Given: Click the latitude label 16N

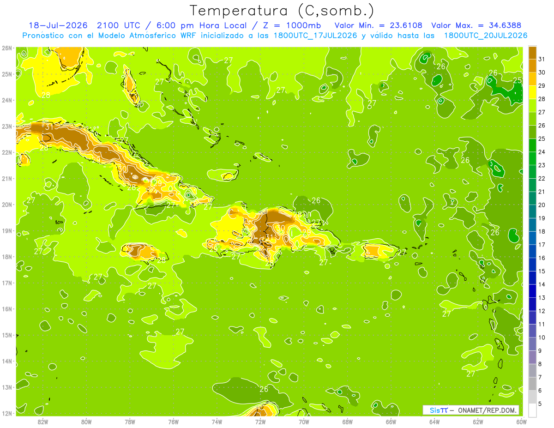Looking at the screenshot, I should click(6, 309).
